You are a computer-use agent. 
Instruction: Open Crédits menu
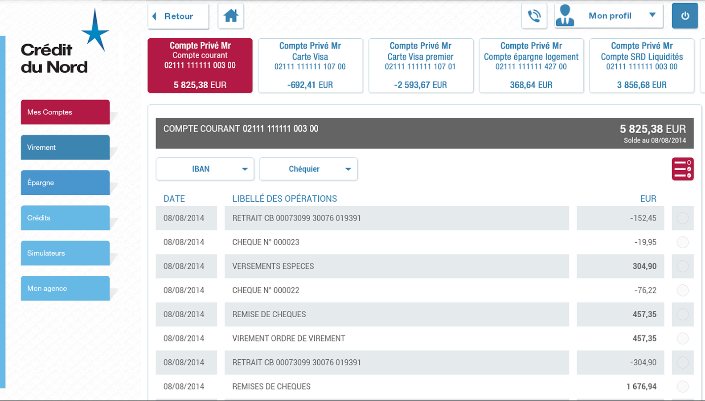(x=65, y=217)
